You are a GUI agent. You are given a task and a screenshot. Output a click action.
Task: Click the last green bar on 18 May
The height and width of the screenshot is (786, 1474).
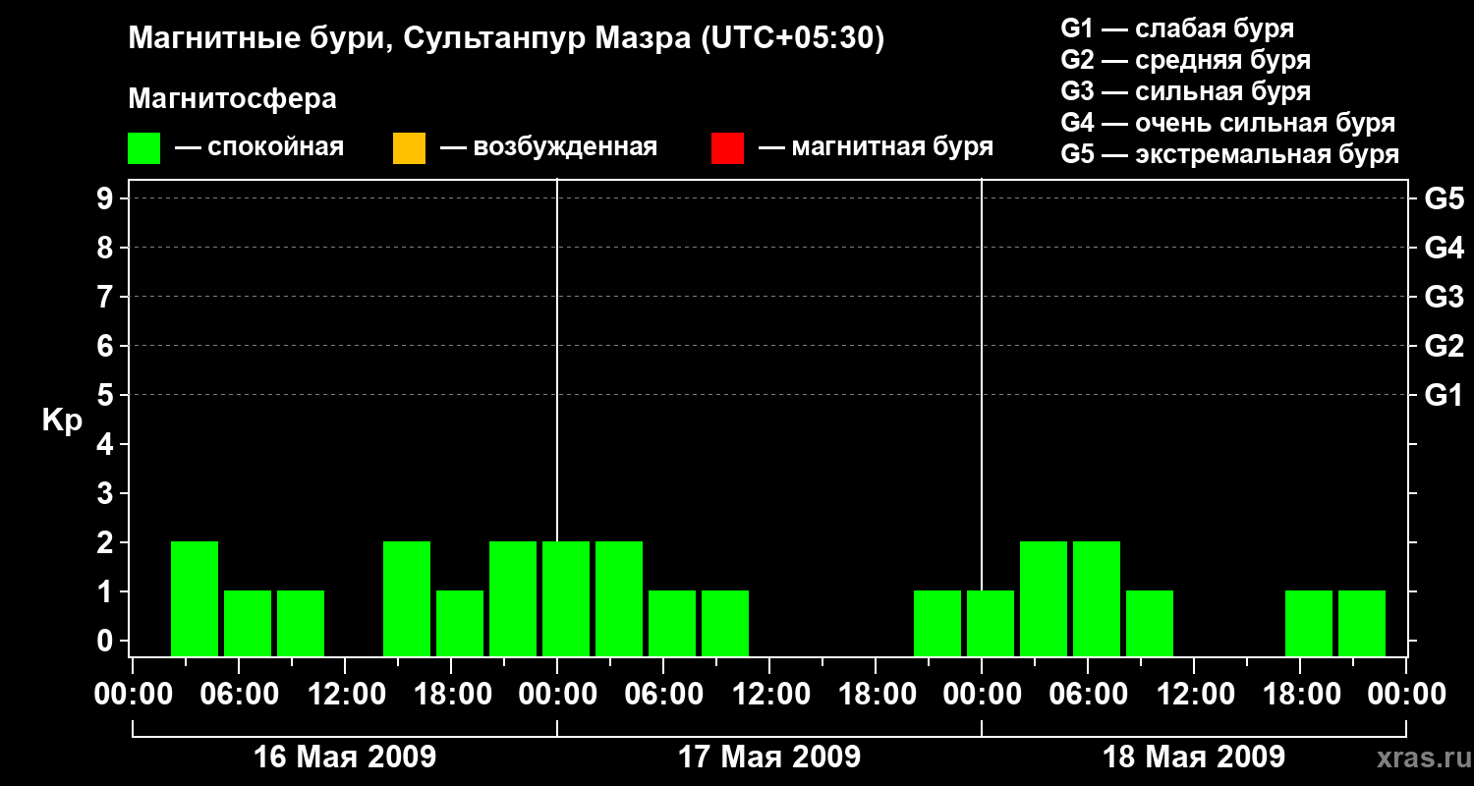(1361, 623)
